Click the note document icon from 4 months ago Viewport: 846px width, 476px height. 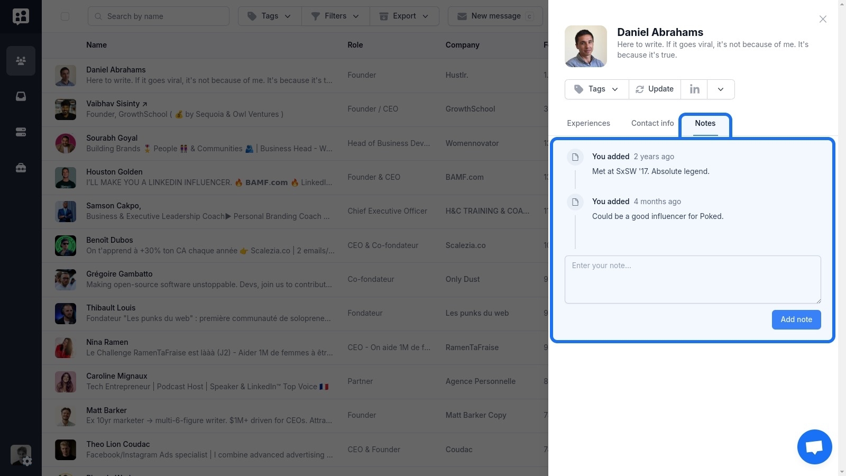(x=575, y=202)
